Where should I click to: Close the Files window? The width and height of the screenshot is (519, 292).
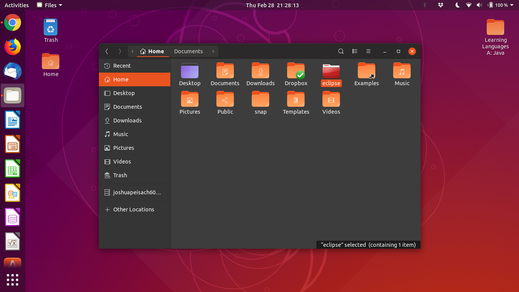pyautogui.click(x=412, y=51)
